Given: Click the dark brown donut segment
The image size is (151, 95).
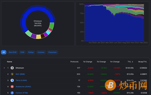Looking at the screenshot, I should pos(43,36).
